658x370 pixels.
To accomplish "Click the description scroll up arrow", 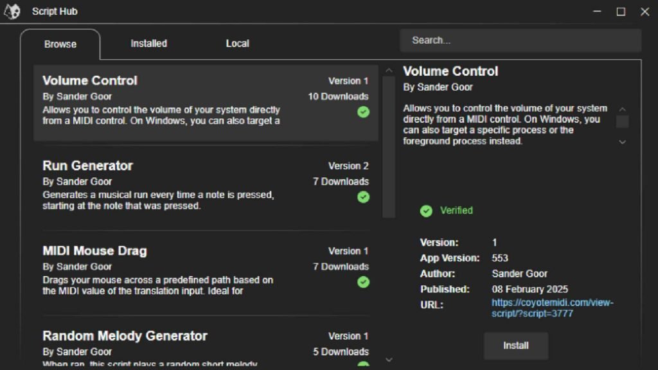I will pos(622,109).
